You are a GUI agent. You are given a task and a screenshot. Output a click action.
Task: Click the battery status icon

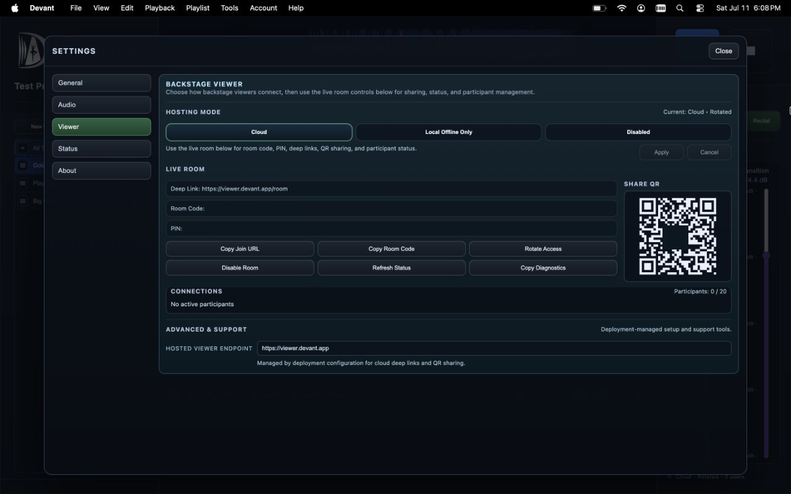599,8
